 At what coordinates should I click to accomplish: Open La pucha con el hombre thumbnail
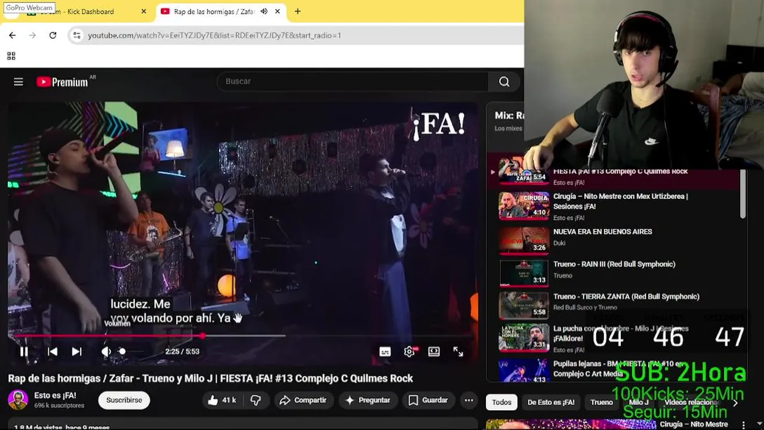coord(523,338)
